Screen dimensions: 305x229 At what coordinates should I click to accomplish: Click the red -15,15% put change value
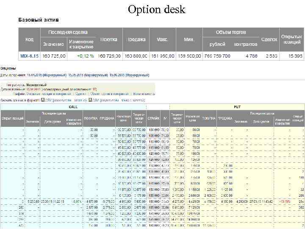pos(285,201)
